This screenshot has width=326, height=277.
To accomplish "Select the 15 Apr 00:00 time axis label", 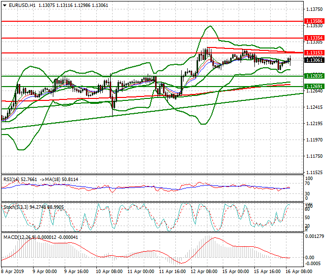I will tap(236, 272).
